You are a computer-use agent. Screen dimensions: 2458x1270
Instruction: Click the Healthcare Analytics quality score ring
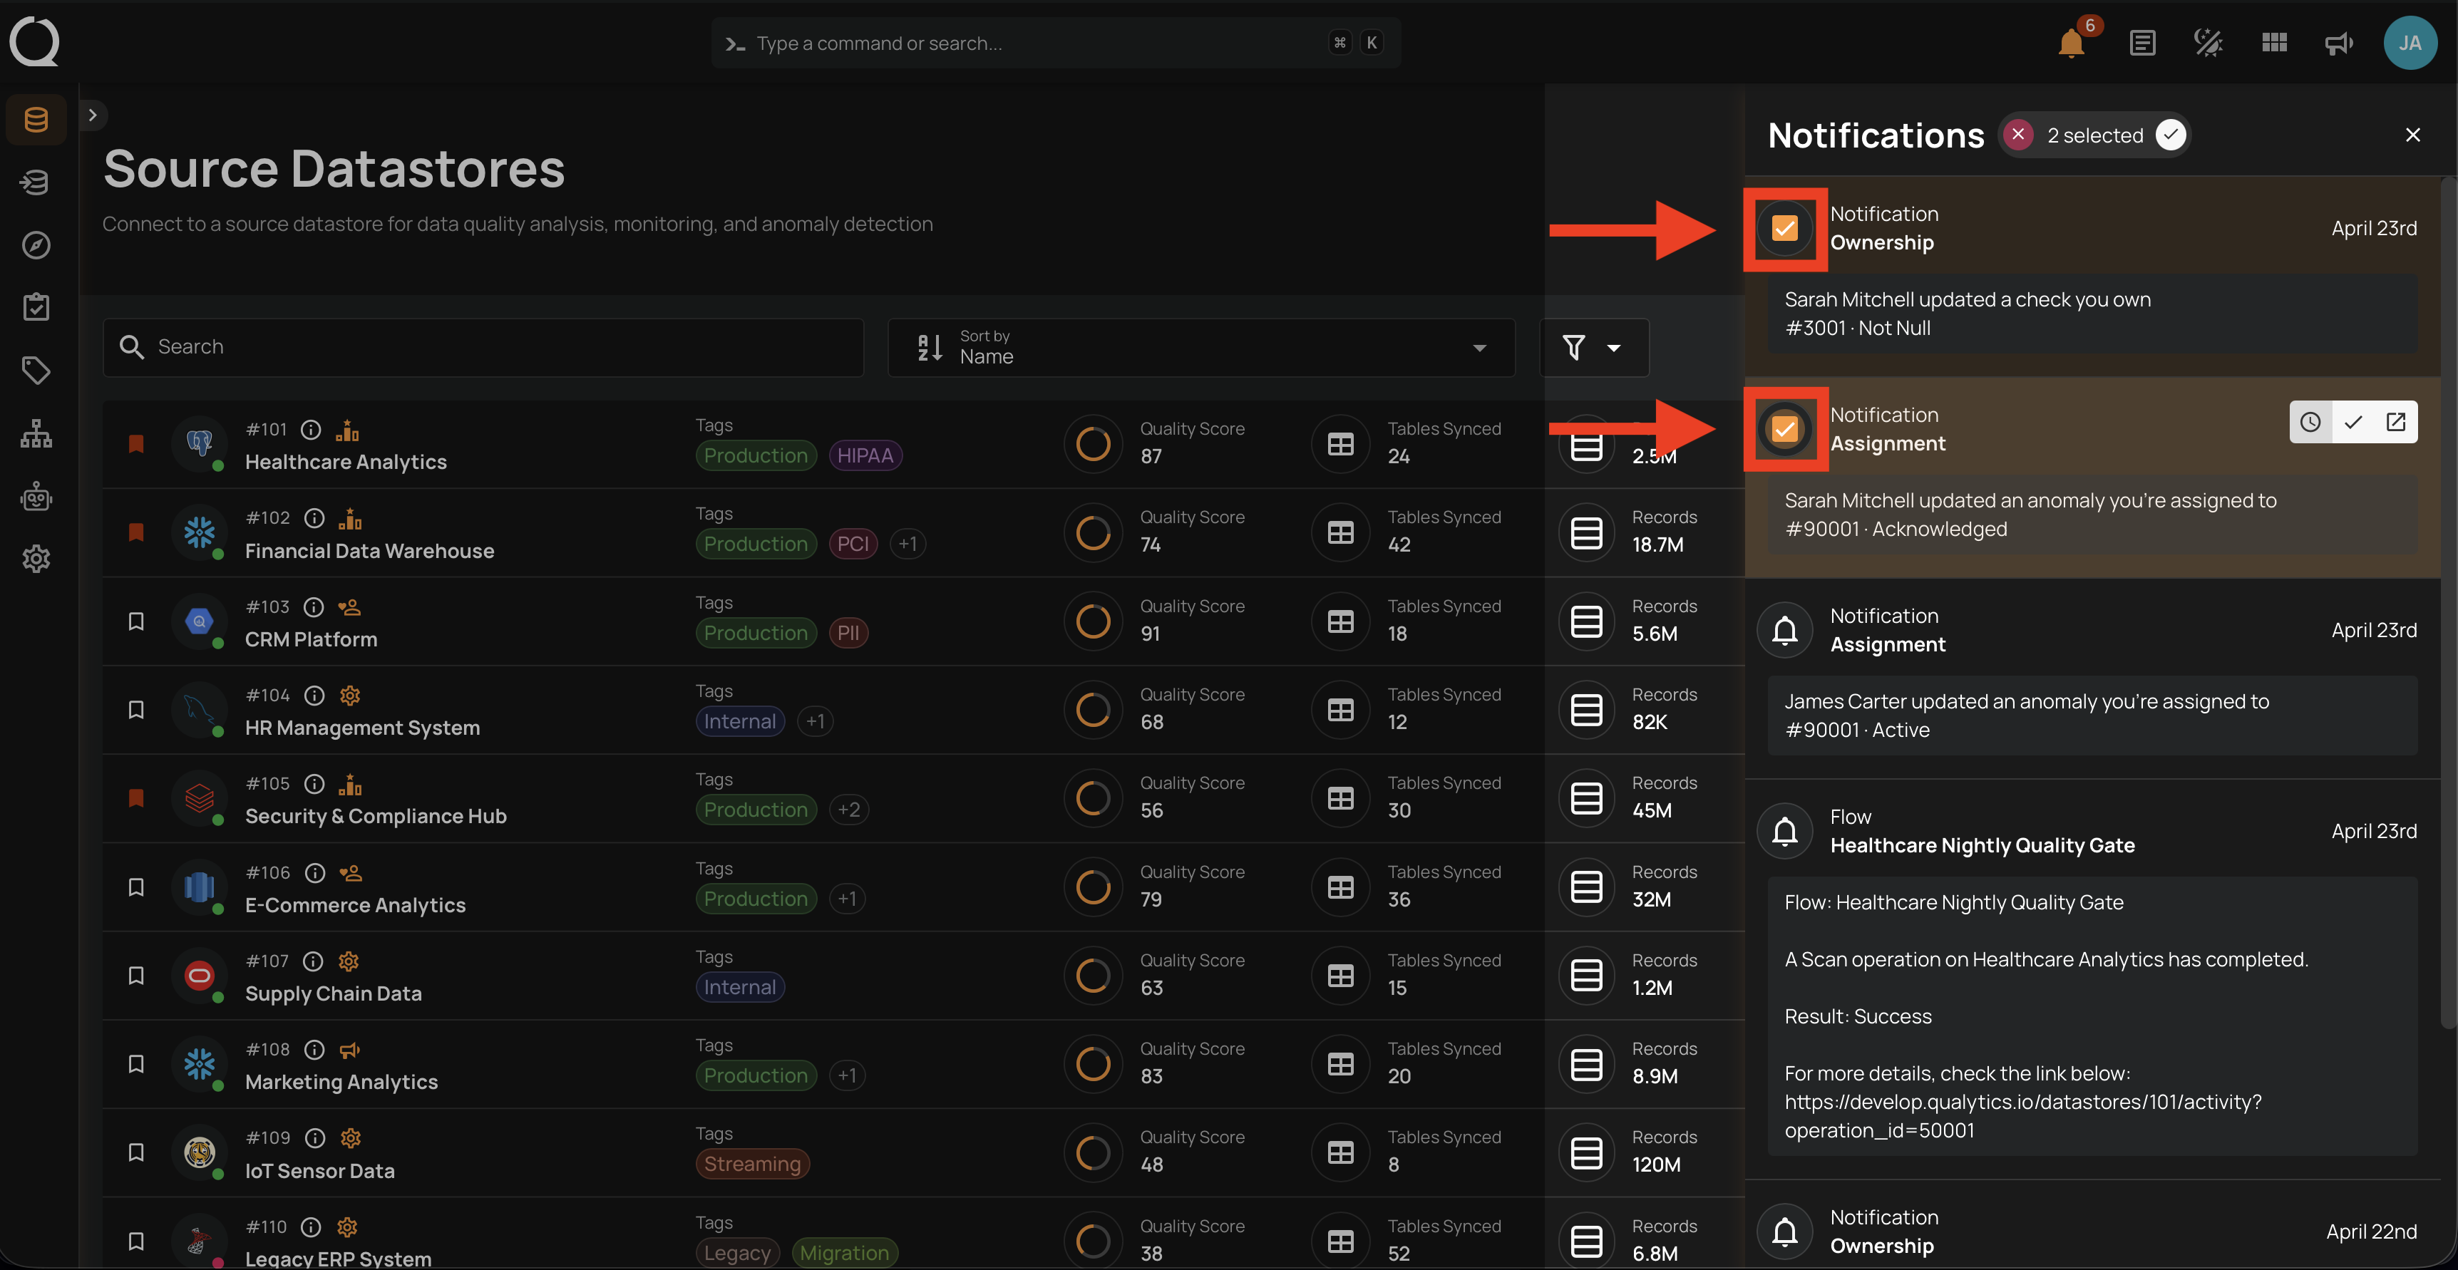(x=1093, y=443)
